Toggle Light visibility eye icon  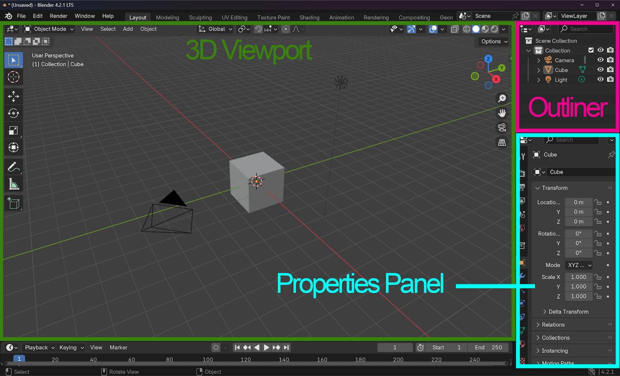[x=601, y=79]
